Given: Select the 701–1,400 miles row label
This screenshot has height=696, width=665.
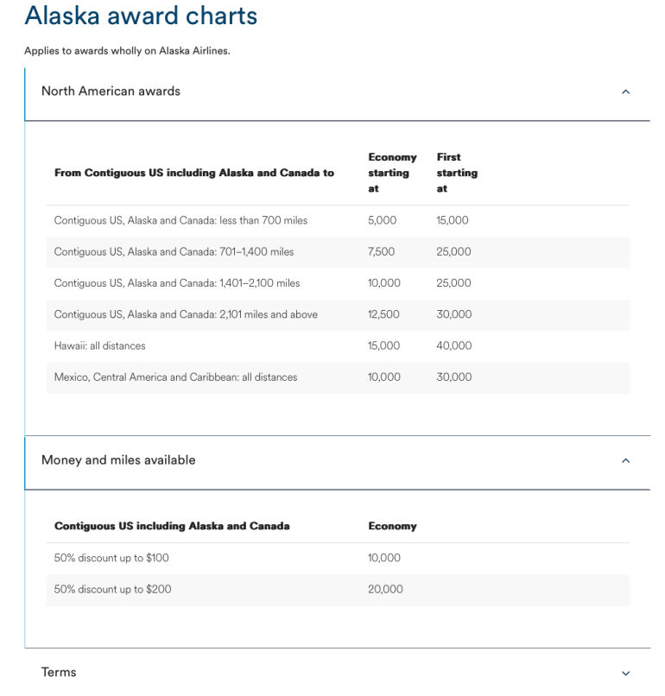Looking at the screenshot, I should pyautogui.click(x=174, y=252).
